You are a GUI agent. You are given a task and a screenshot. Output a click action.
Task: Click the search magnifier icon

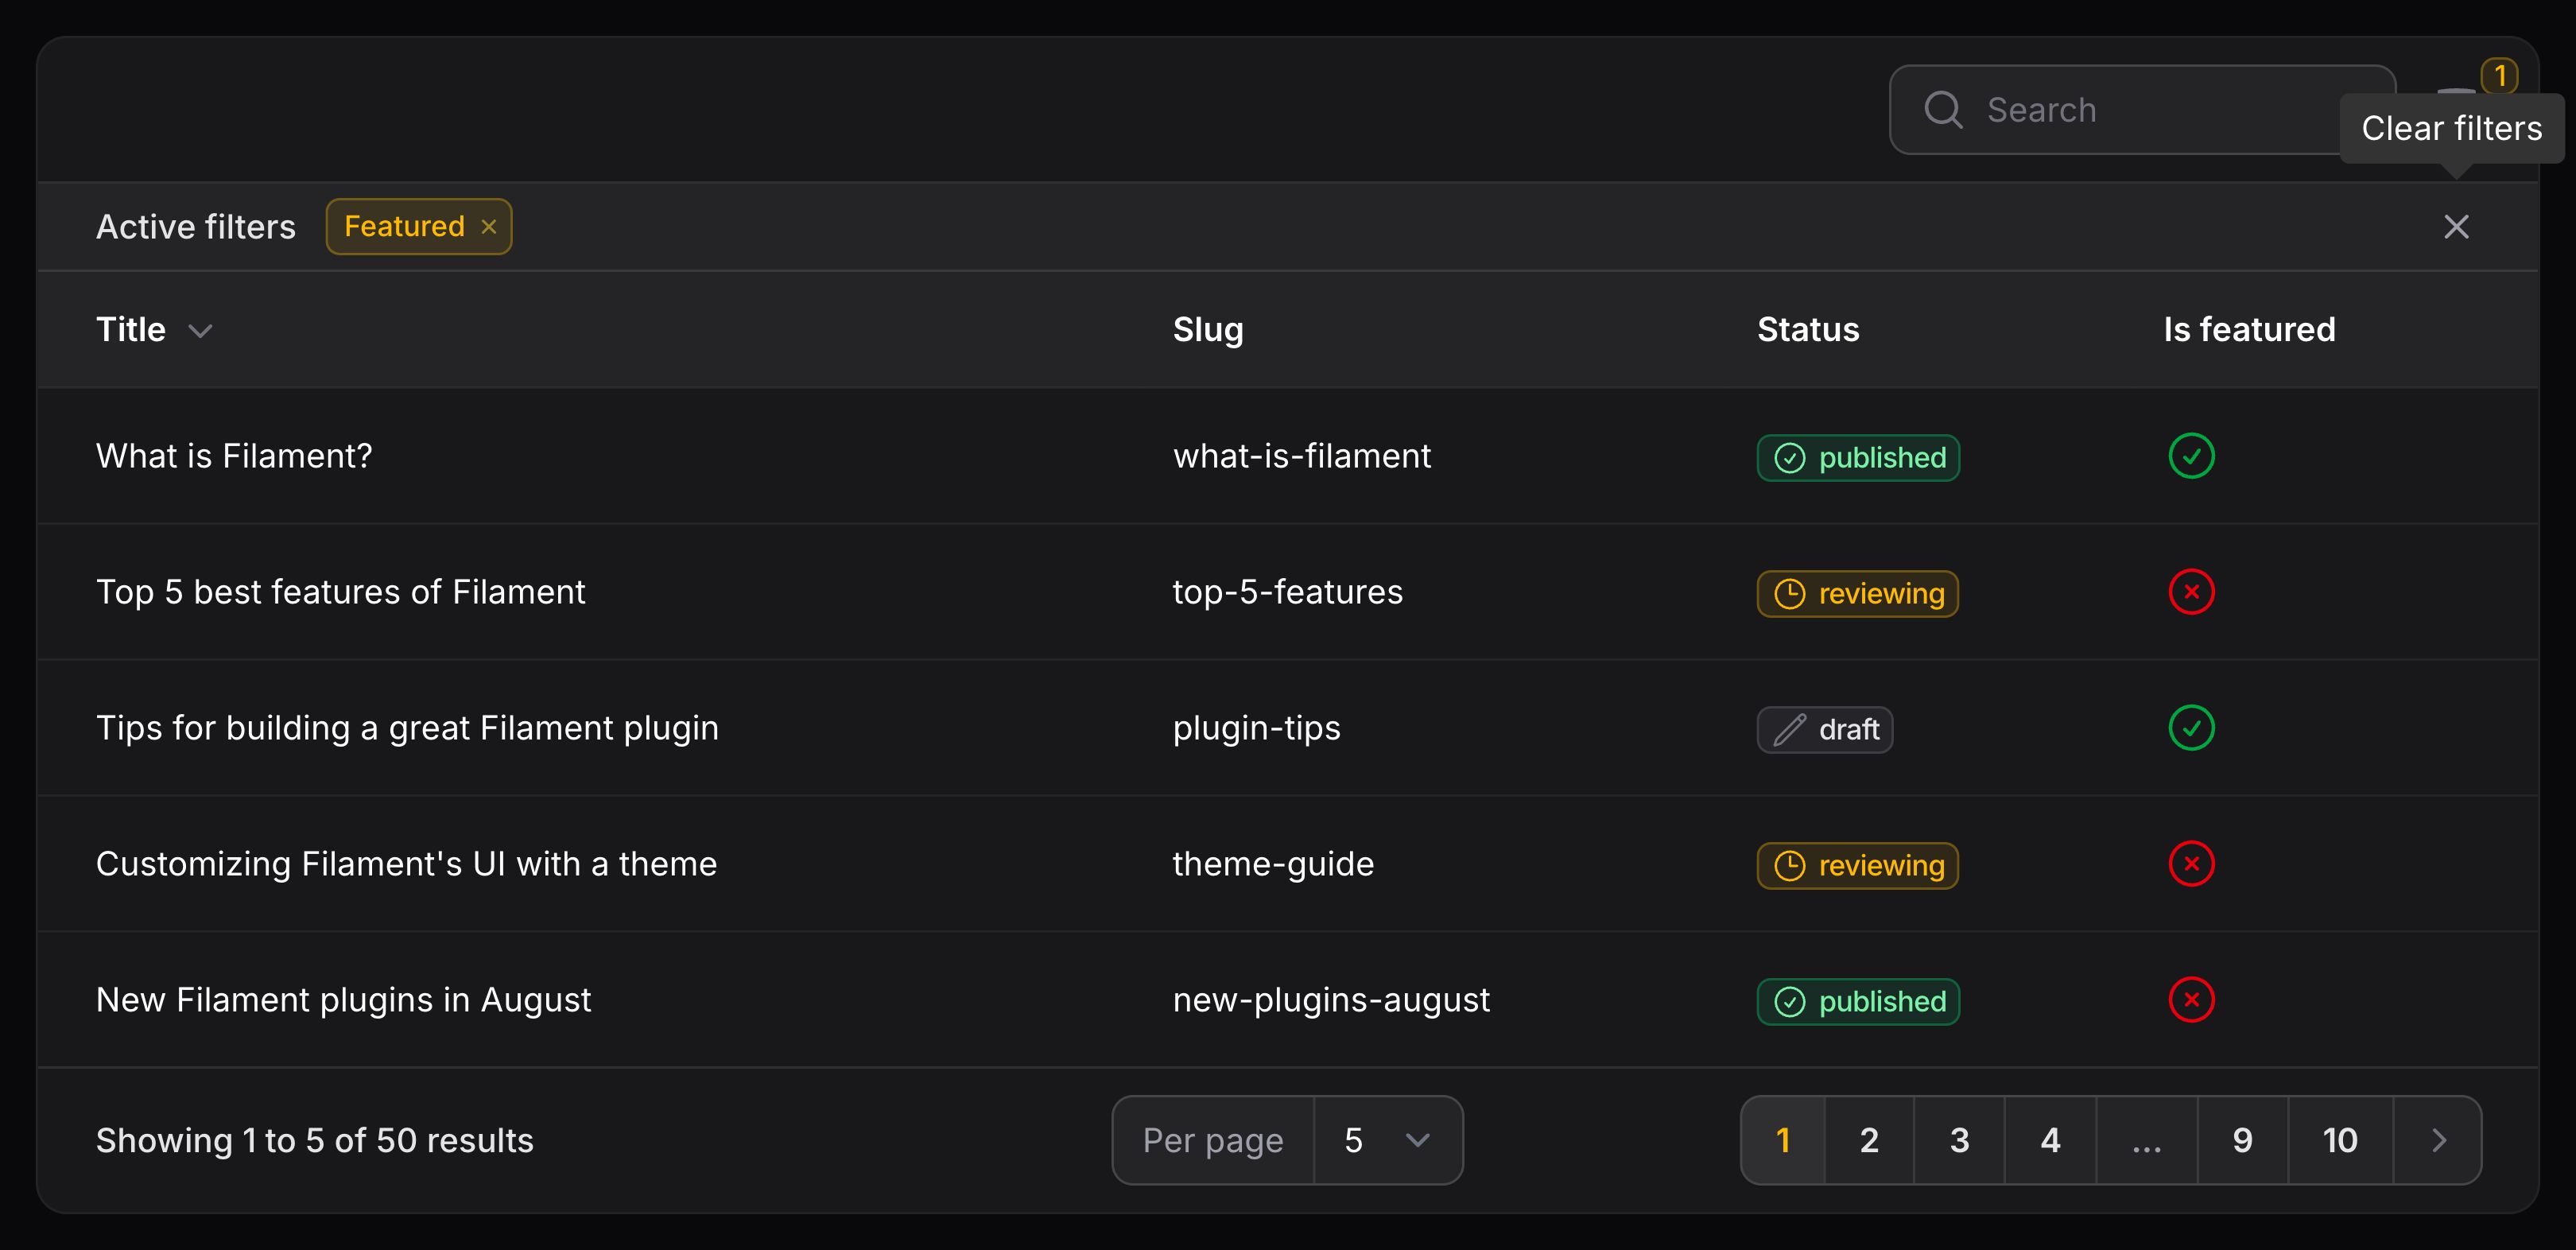[1943, 110]
